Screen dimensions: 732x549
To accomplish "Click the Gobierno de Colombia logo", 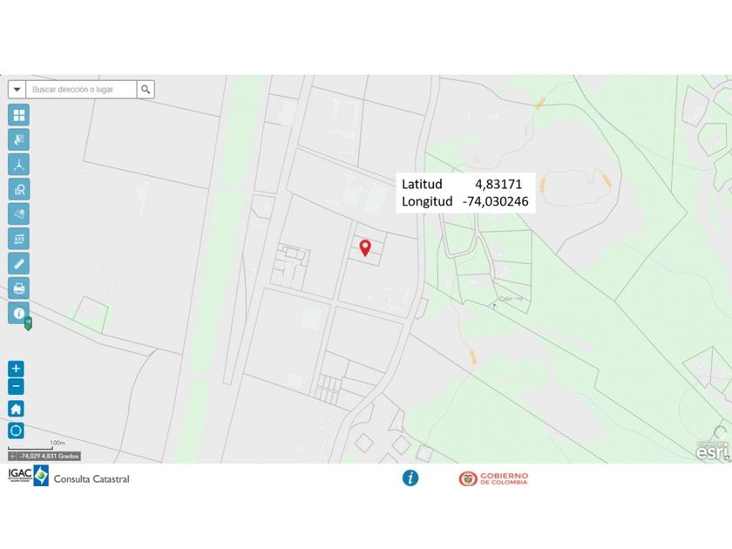I will point(493,478).
